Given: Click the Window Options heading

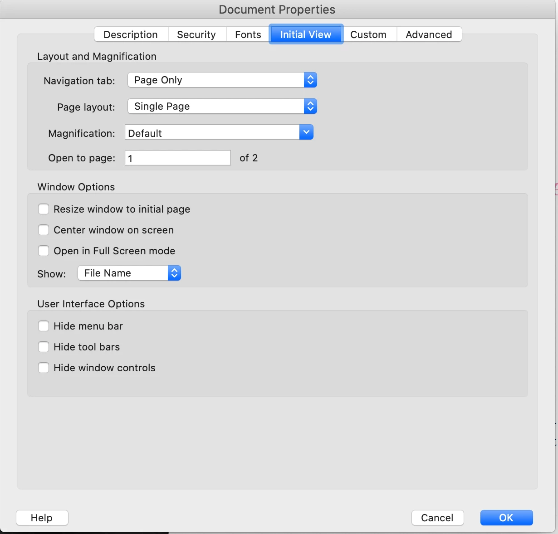Looking at the screenshot, I should [76, 187].
